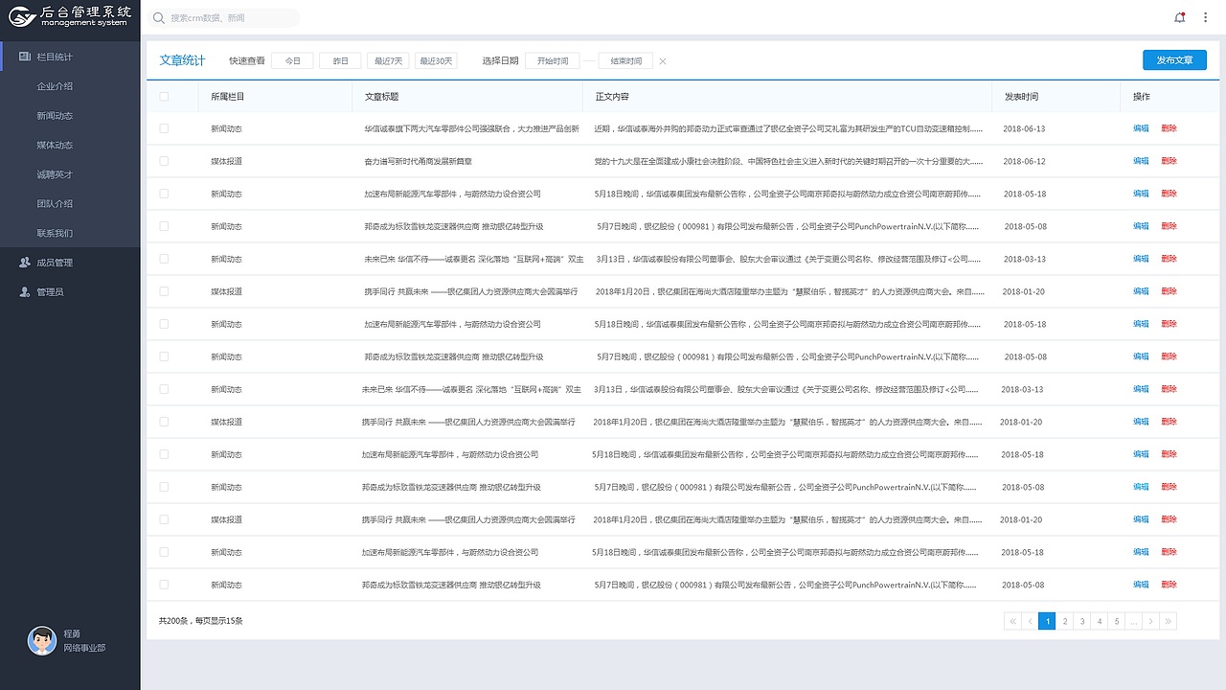The width and height of the screenshot is (1226, 690).
Task: Filter by 今日
Action: 292,61
